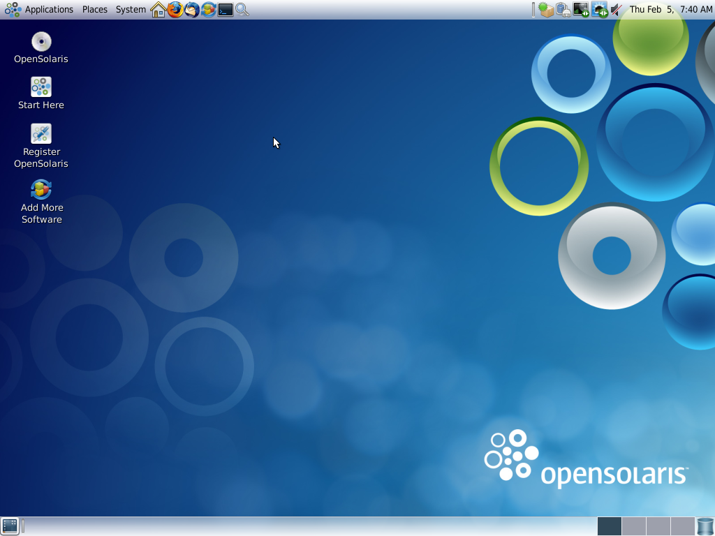Open the clock showing Thu Feb 5
This screenshot has height=536, width=715.
pos(670,10)
